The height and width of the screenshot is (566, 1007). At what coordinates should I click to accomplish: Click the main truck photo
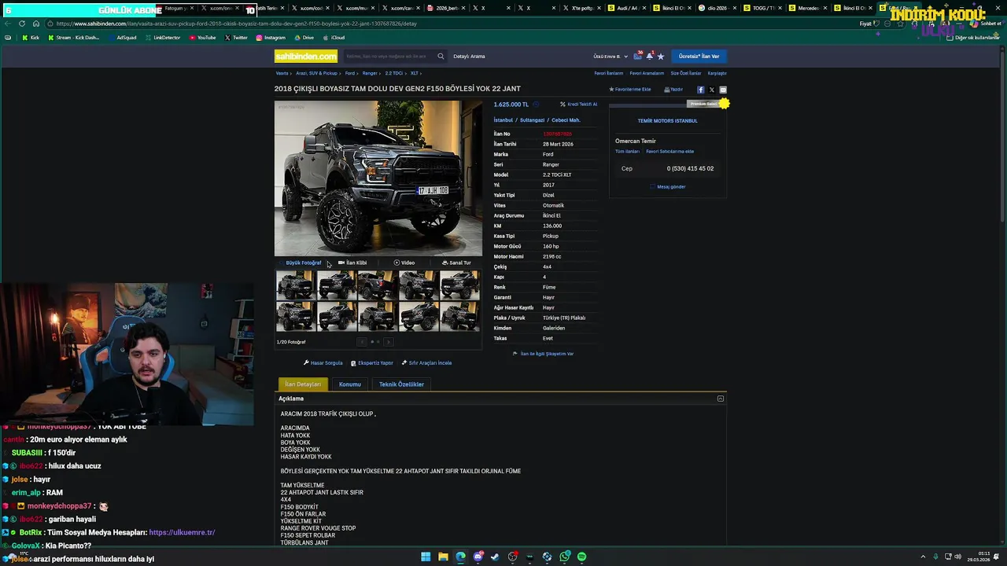[378, 178]
